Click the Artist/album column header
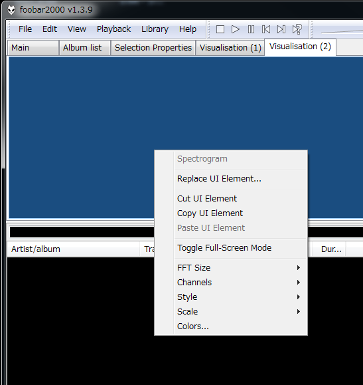Image resolution: width=363 pixels, height=385 pixels. (73, 249)
